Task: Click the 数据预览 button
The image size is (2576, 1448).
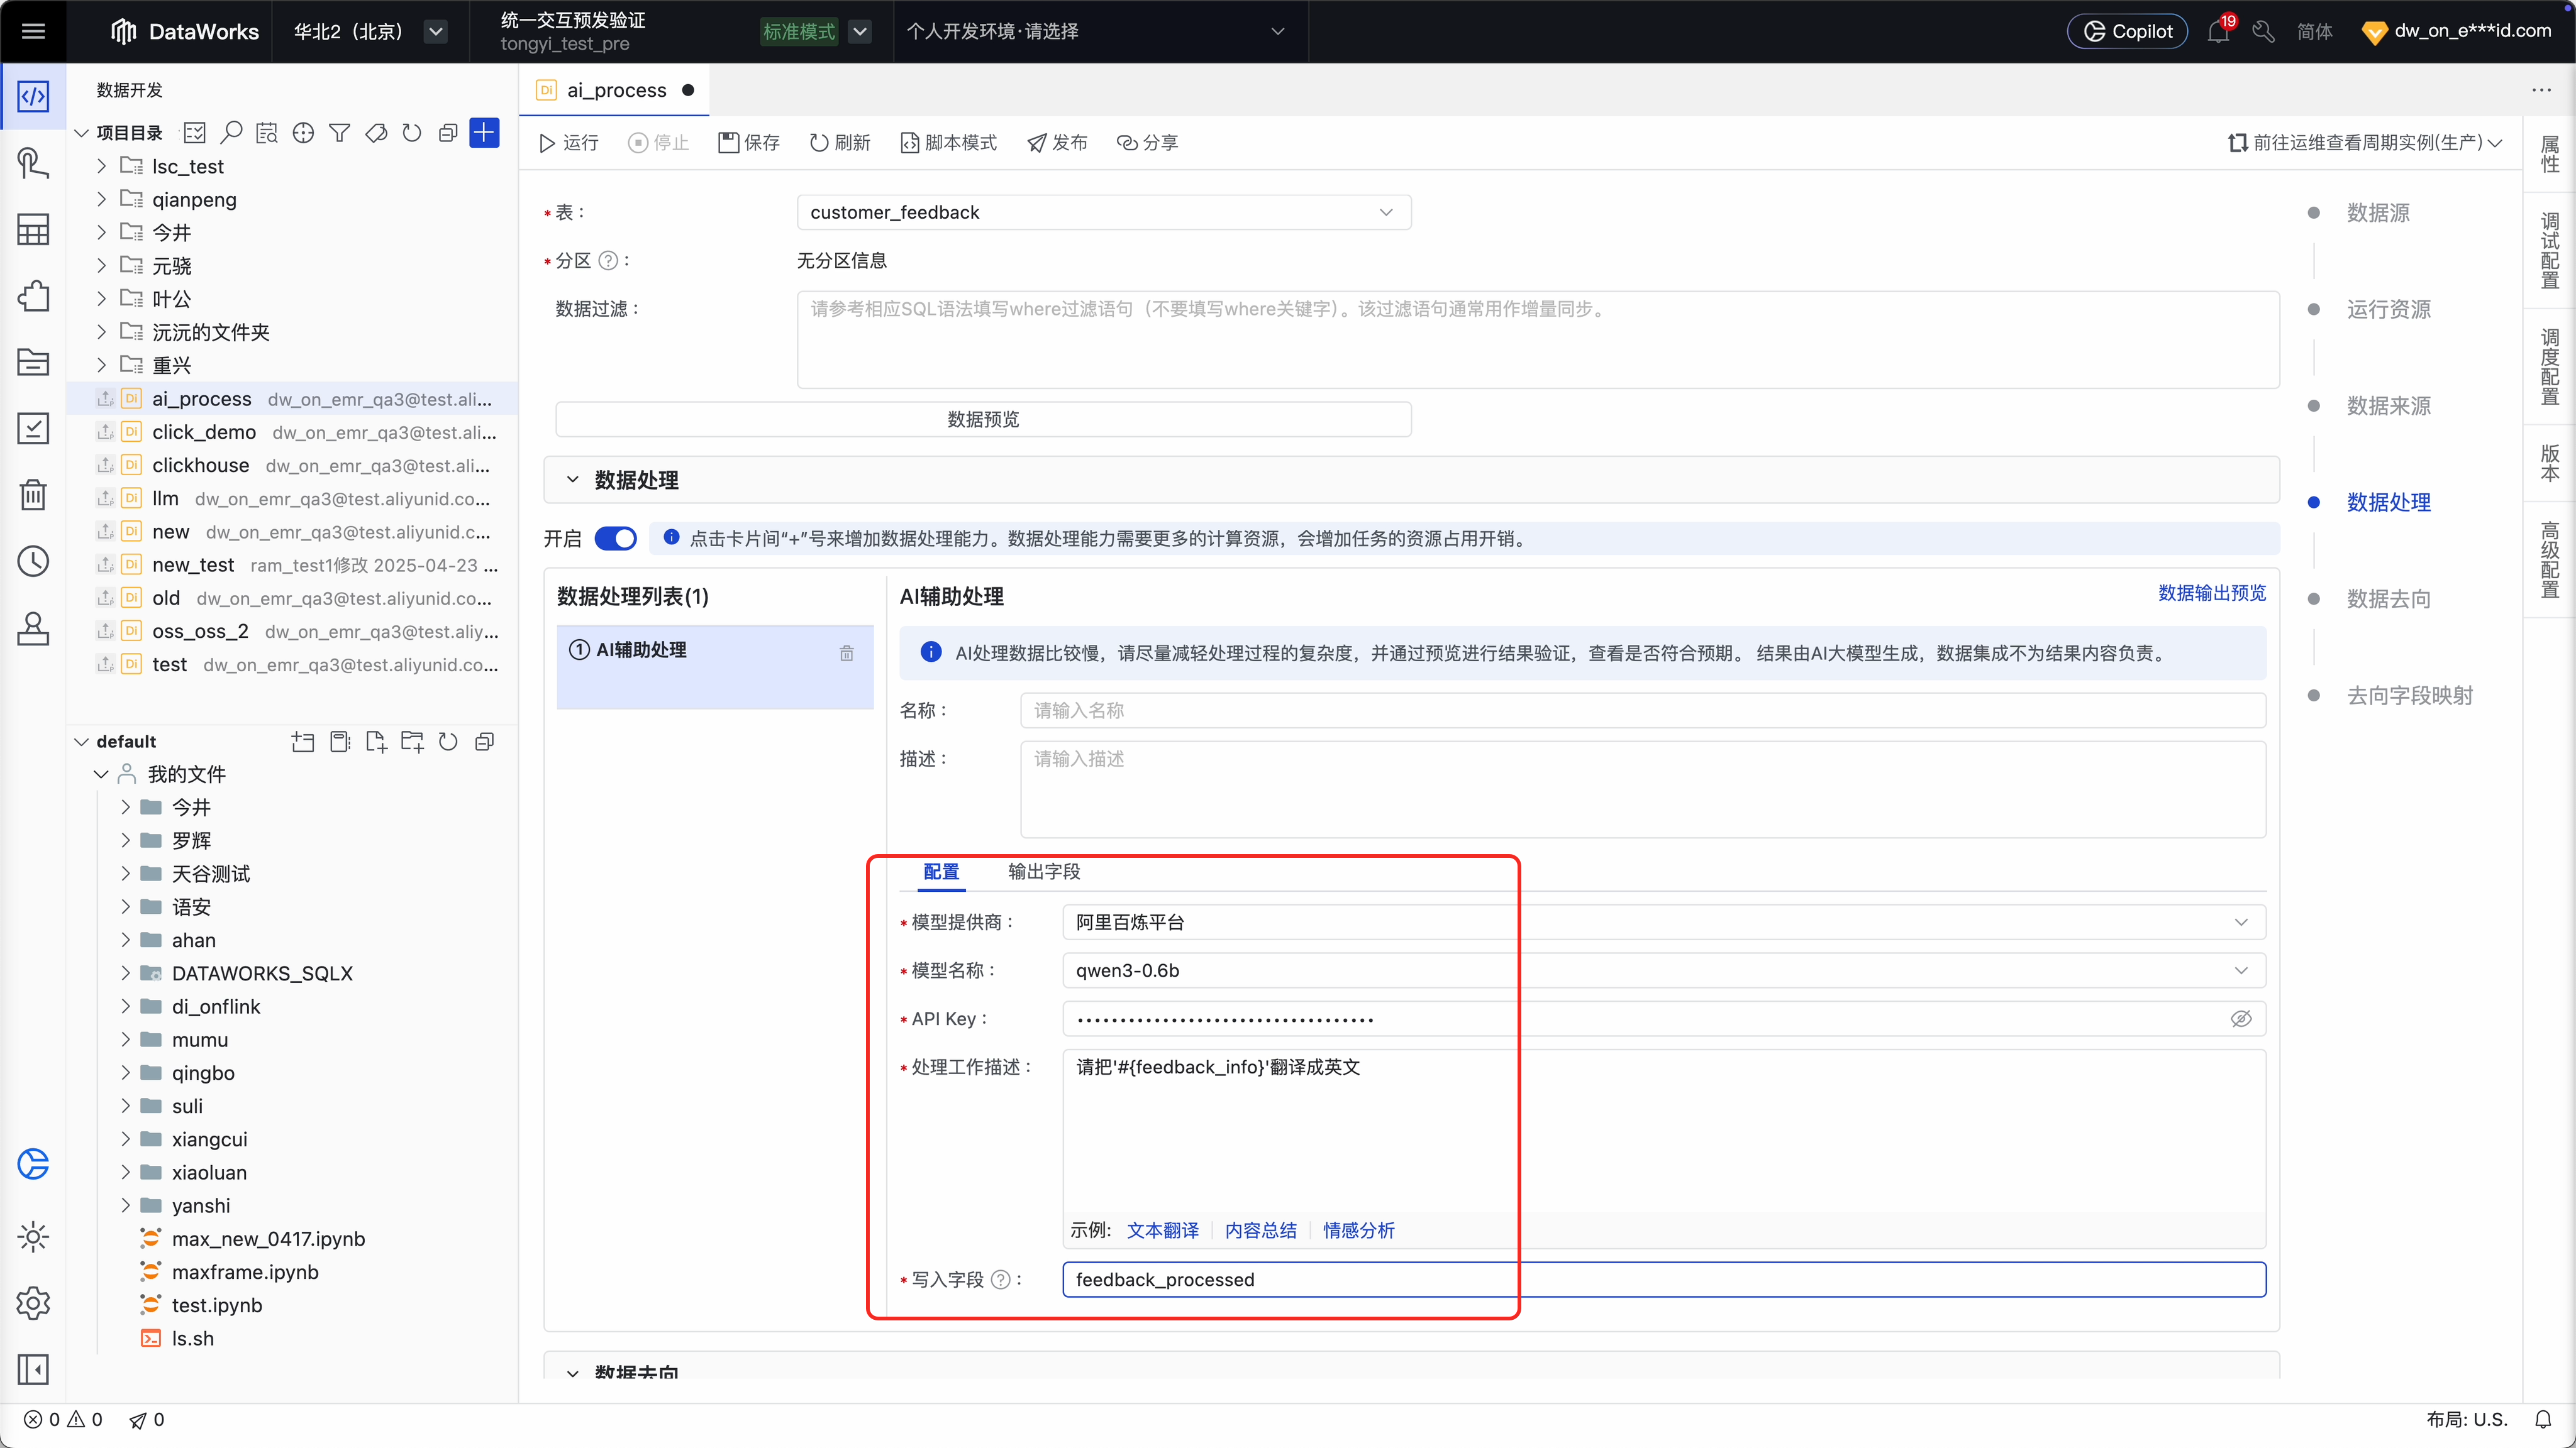Action: click(x=983, y=419)
